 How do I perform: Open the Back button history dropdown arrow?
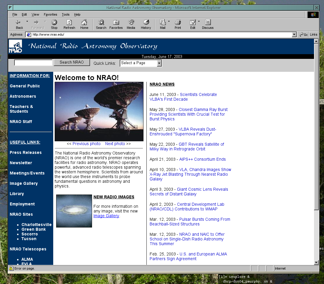click(27, 21)
